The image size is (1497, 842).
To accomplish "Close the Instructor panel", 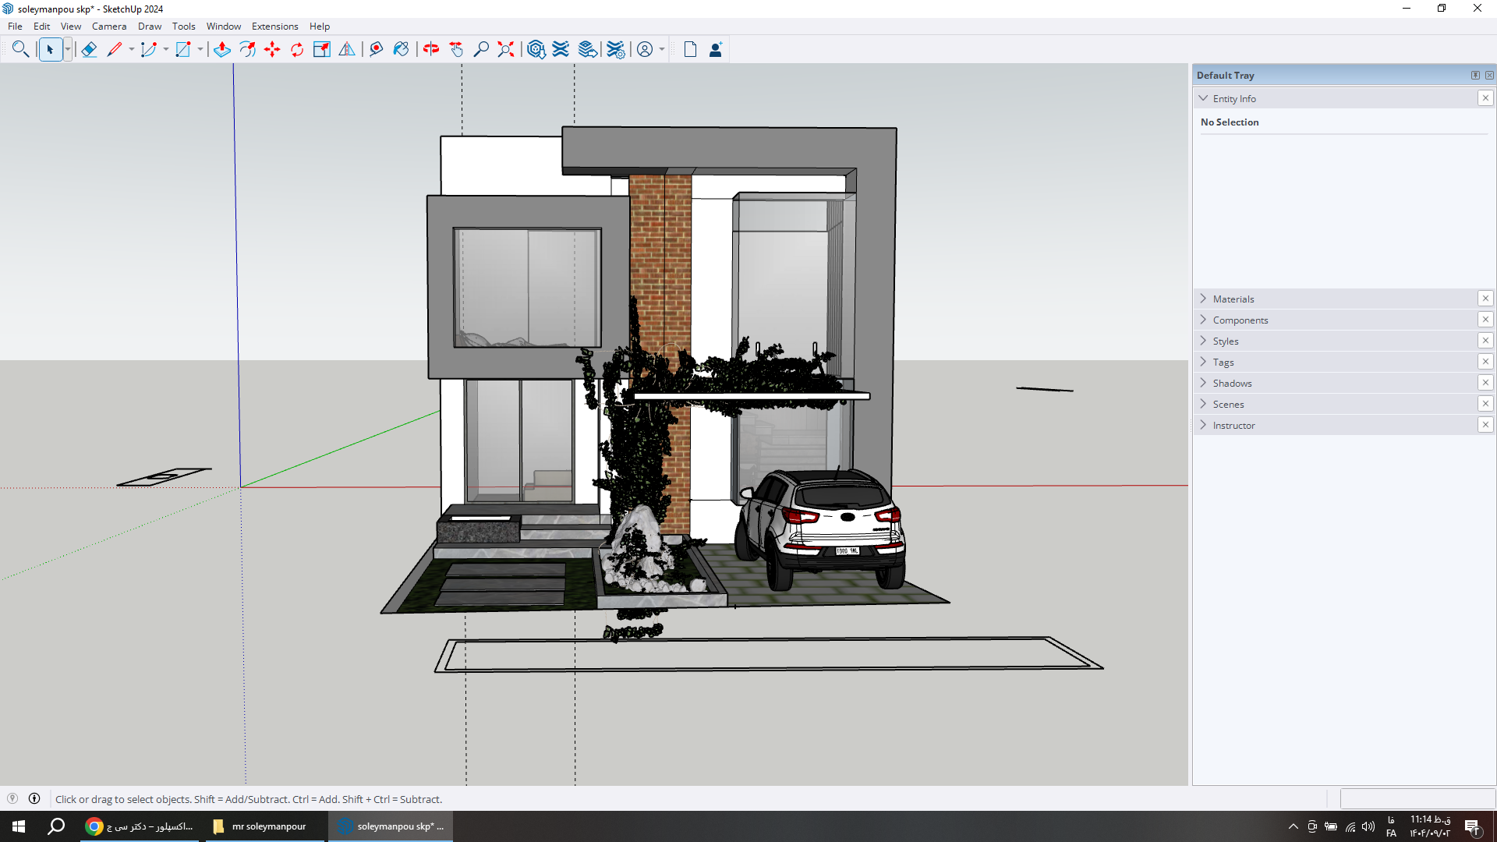I will 1485,425.
